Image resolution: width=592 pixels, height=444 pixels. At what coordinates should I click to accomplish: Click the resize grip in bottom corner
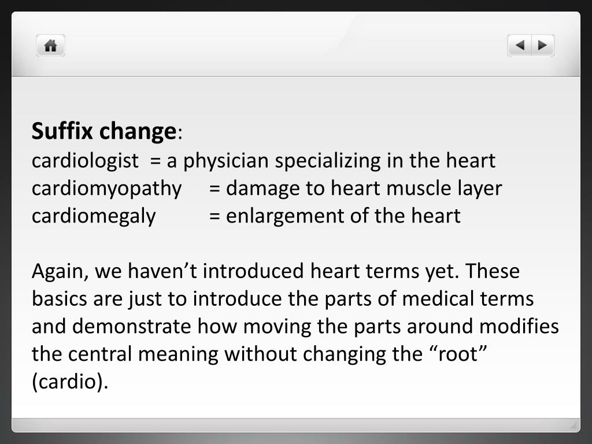click(x=573, y=426)
